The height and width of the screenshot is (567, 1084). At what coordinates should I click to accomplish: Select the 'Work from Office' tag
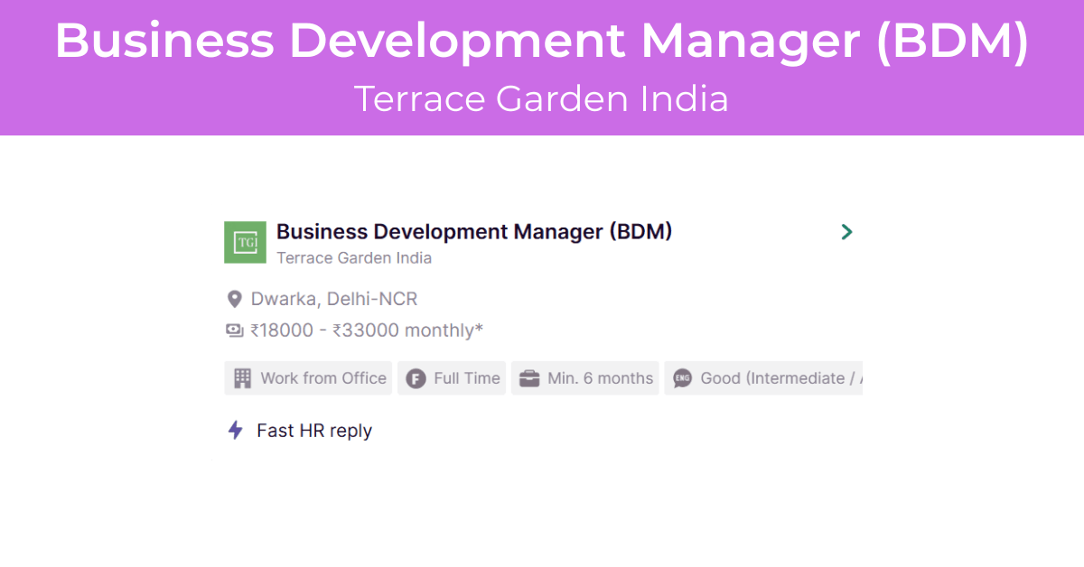pyautogui.click(x=308, y=378)
